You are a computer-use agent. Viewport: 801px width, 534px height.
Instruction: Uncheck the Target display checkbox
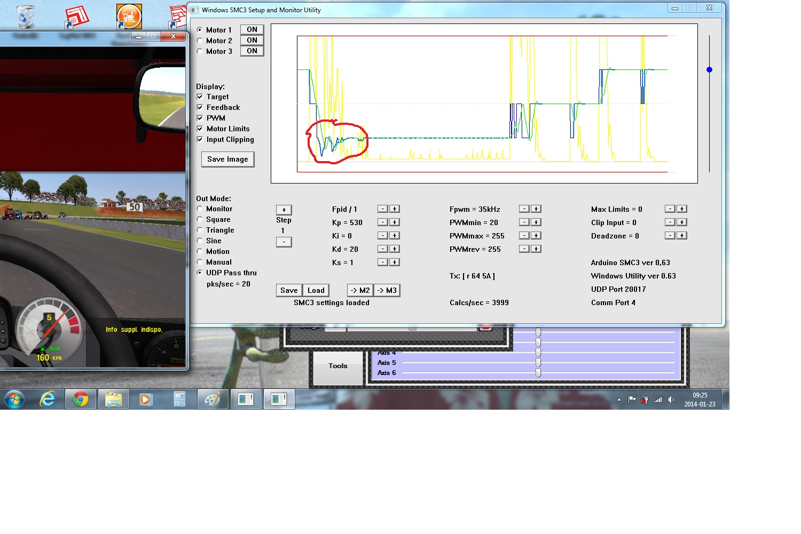200,97
